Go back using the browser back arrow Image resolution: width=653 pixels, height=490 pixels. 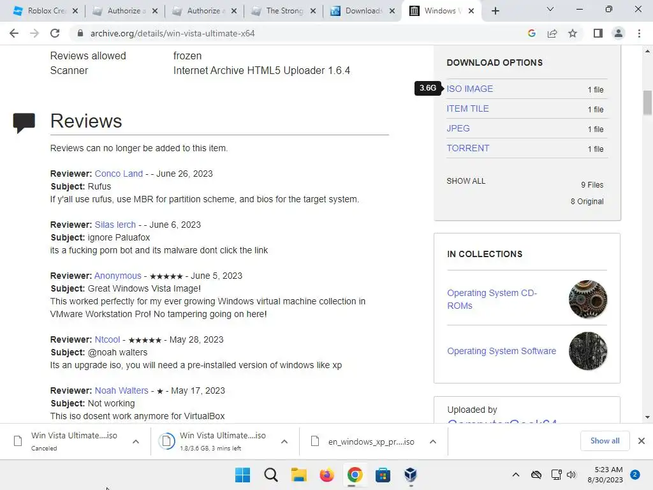(14, 33)
